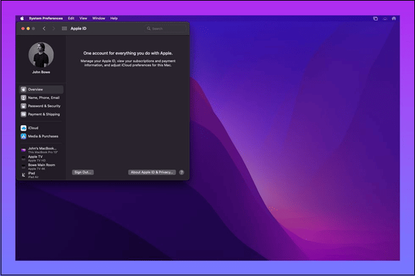Open the View menu

[83, 19]
